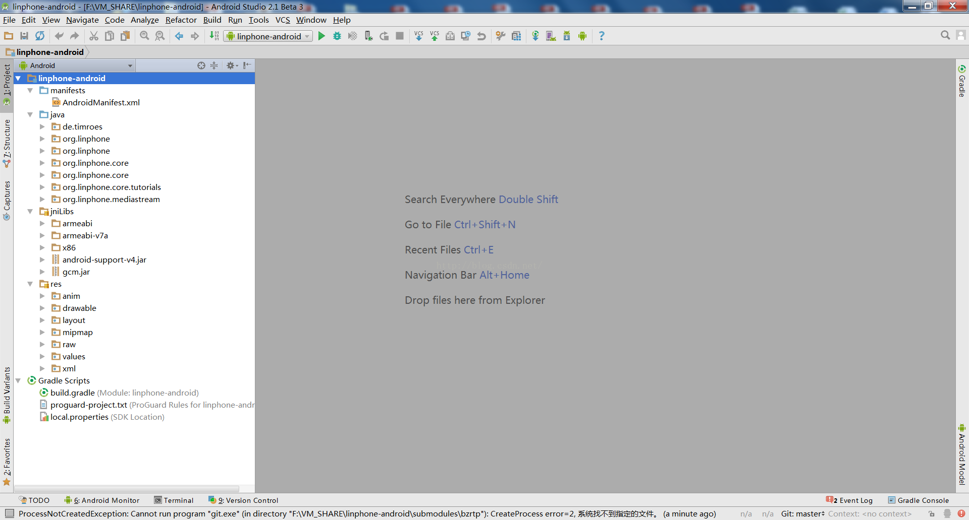
Task: Expand the org.linphone.core.tutorials package
Action: coord(42,187)
